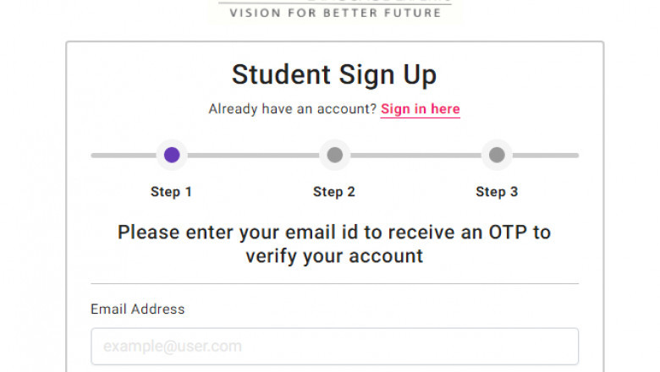660x372 pixels.
Task: Click the "Vision for better future" logo
Action: click(x=335, y=11)
